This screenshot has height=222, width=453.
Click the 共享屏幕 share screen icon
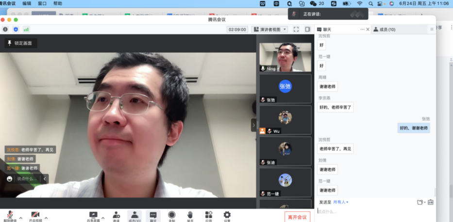pyautogui.click(x=93, y=215)
